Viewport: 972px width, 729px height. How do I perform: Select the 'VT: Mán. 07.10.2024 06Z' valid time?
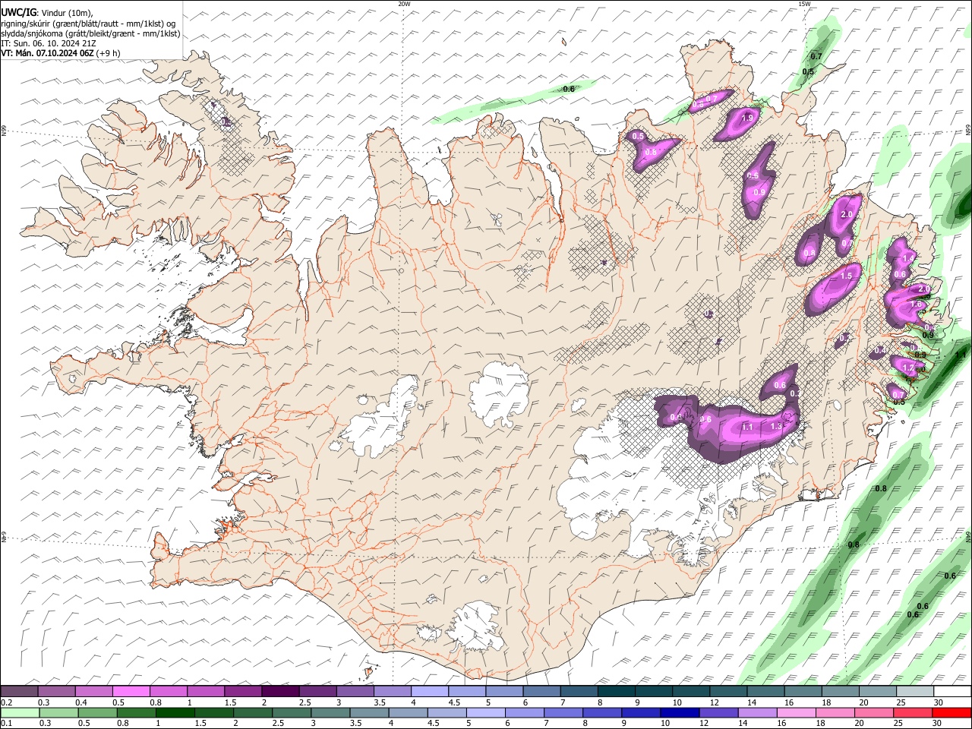(x=47, y=53)
